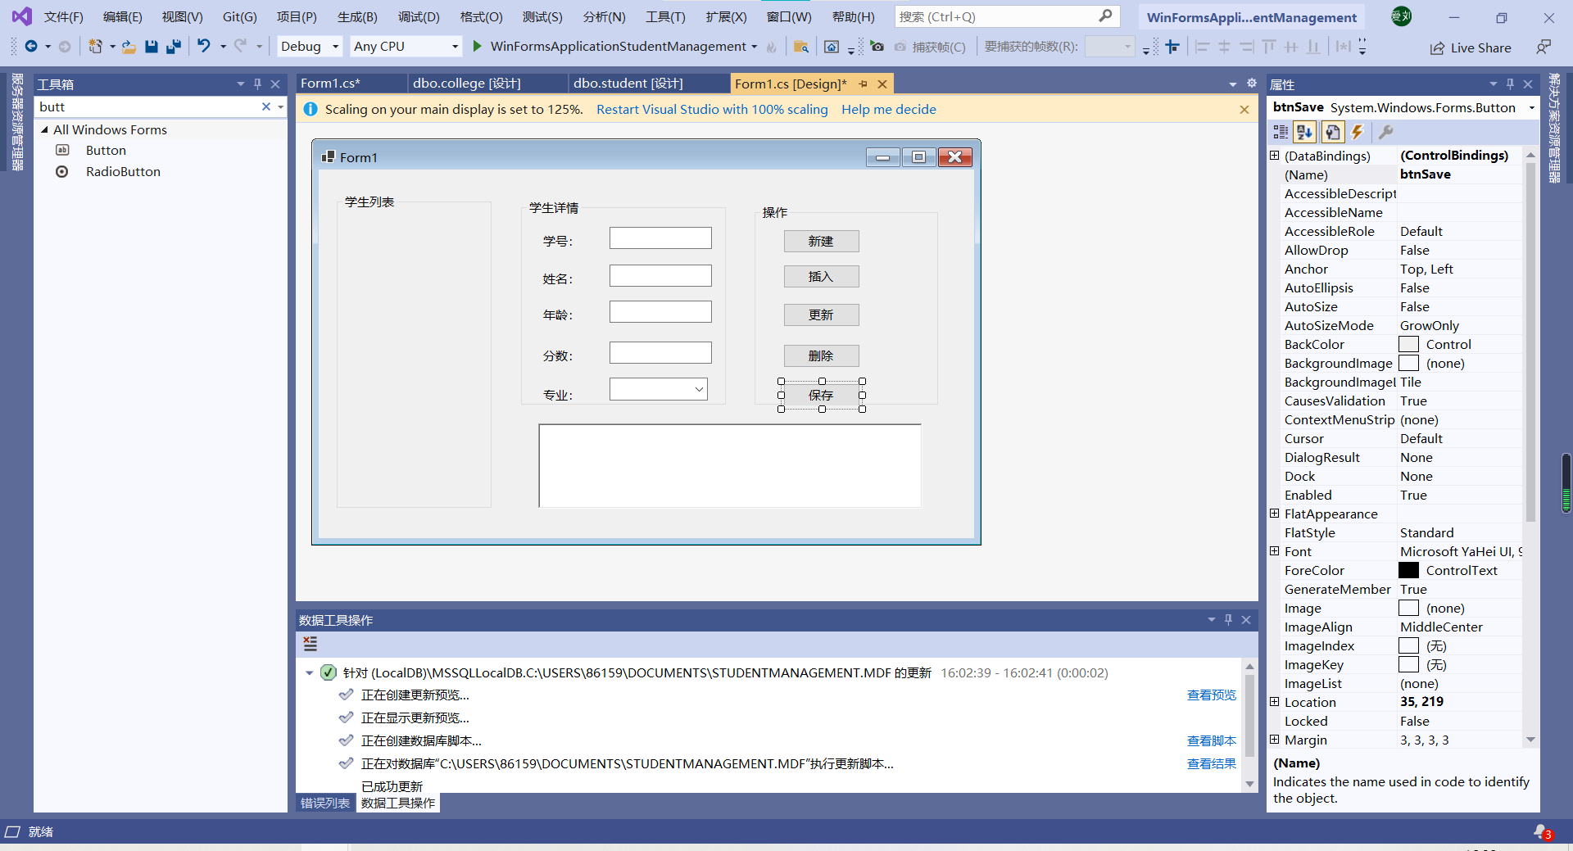
Task: Click the New Project toolbar icon
Action: tap(96, 47)
